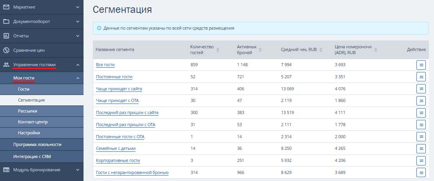Click the Название сегмента column header

pyautogui.click(x=115, y=50)
